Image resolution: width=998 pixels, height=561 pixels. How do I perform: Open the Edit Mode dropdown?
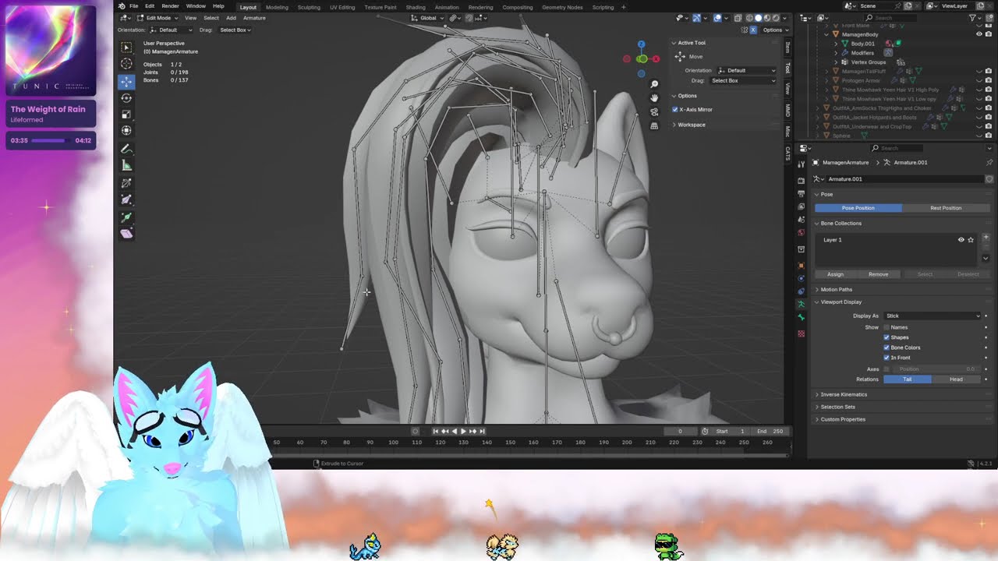pos(158,18)
